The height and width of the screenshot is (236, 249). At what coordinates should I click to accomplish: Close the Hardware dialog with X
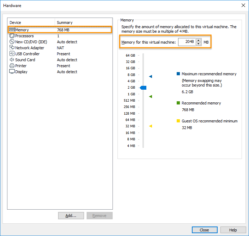click(243, 5)
